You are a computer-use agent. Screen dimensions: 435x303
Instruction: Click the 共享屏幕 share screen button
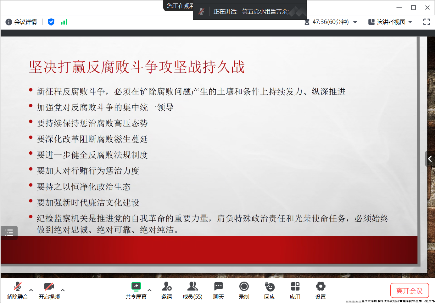click(x=136, y=290)
